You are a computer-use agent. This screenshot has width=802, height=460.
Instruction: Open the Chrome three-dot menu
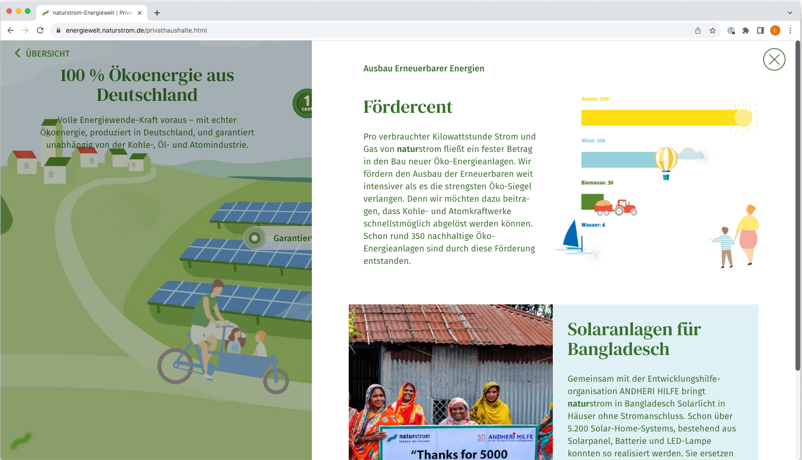coord(790,30)
